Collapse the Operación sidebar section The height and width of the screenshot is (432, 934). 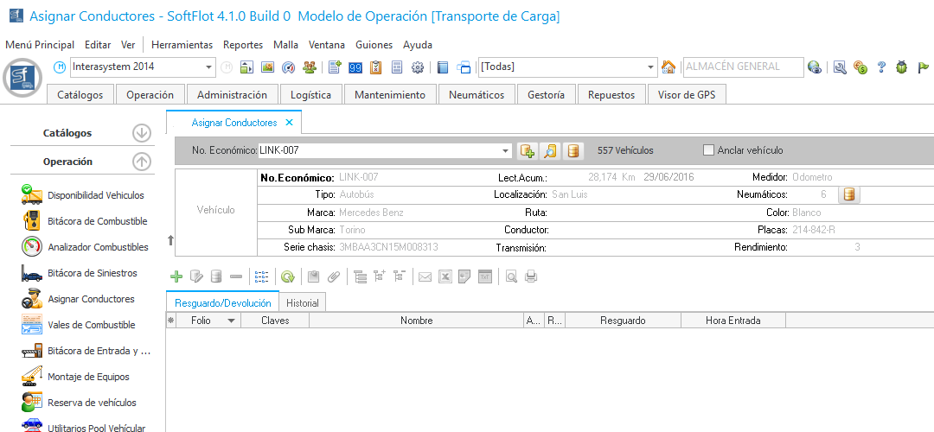142,162
